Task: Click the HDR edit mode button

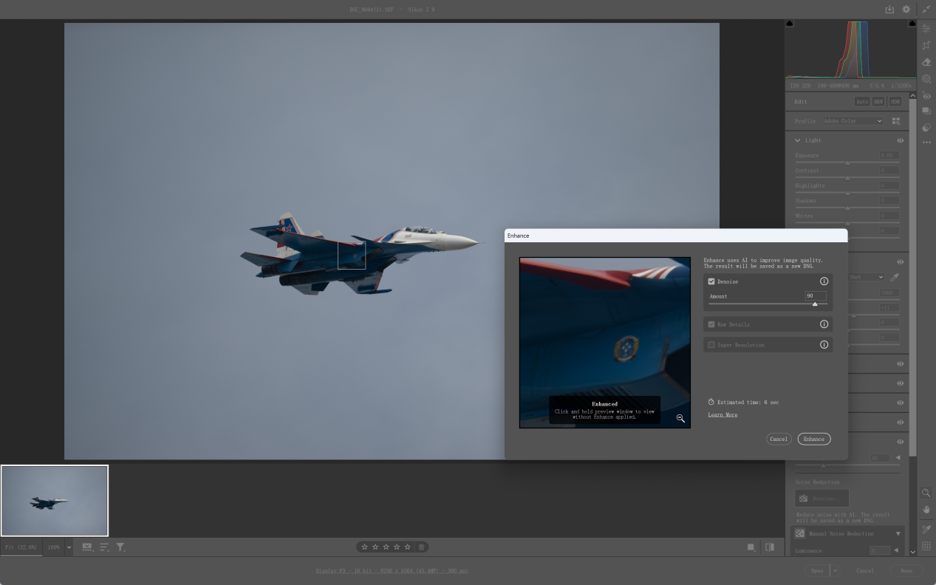Action: [x=895, y=102]
